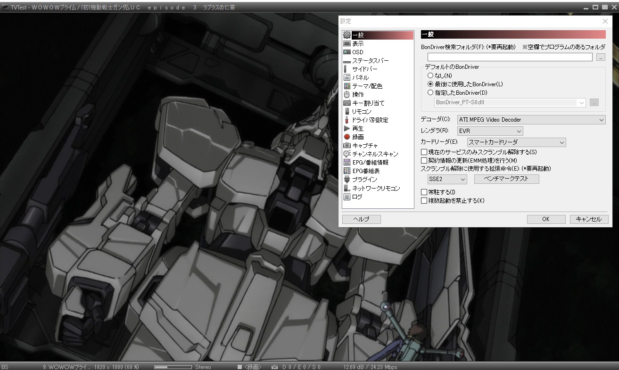Click the 9: WOWOWプライ channel status item
This screenshot has height=370, width=619.
66,367
